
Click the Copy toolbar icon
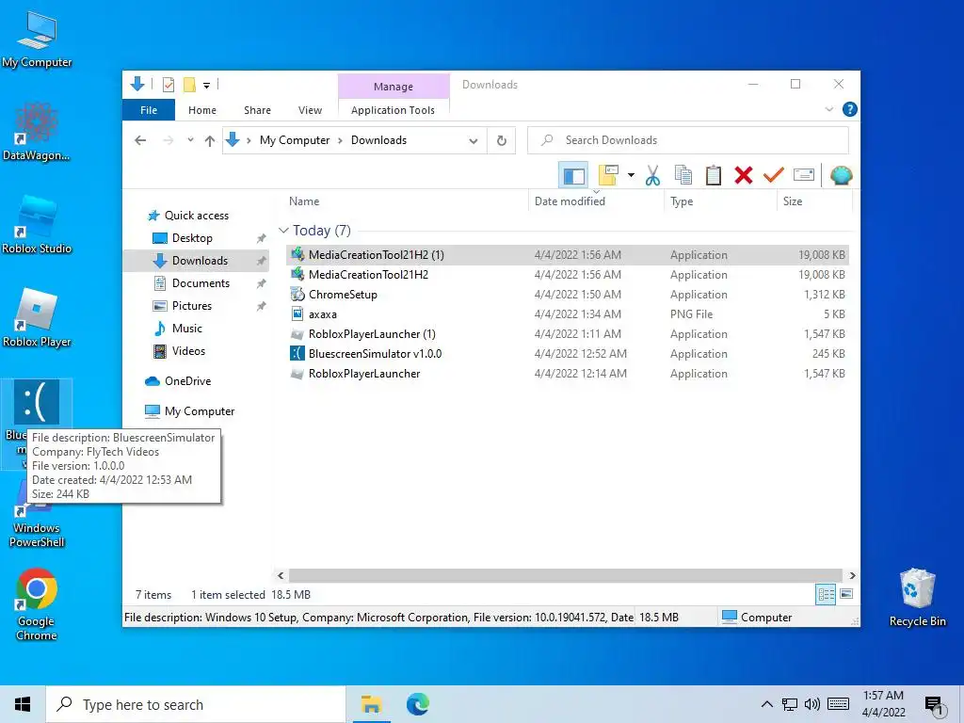pyautogui.click(x=683, y=176)
